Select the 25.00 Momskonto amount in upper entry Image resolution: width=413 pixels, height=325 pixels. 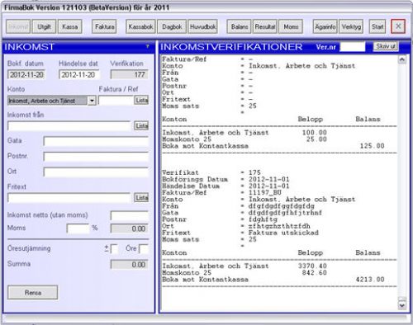(316, 139)
